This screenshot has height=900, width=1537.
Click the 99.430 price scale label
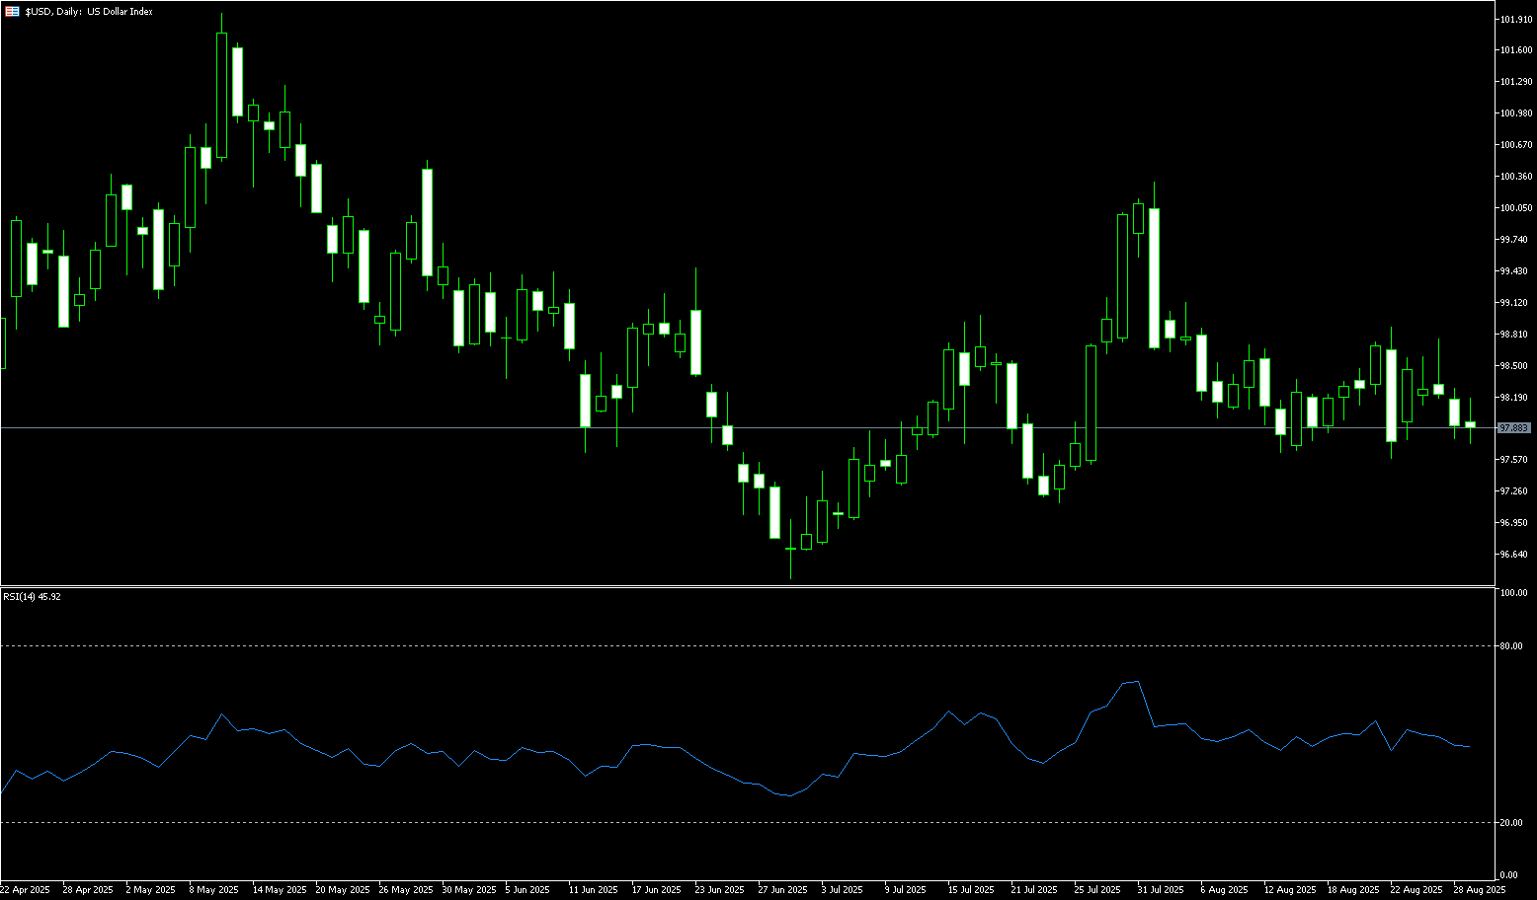(1516, 271)
